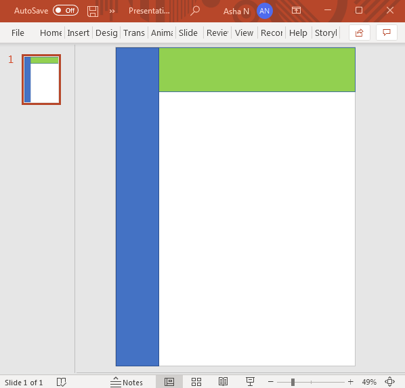Maximize the PowerPoint window
Screen dimensions: 405x388
[x=359, y=10]
